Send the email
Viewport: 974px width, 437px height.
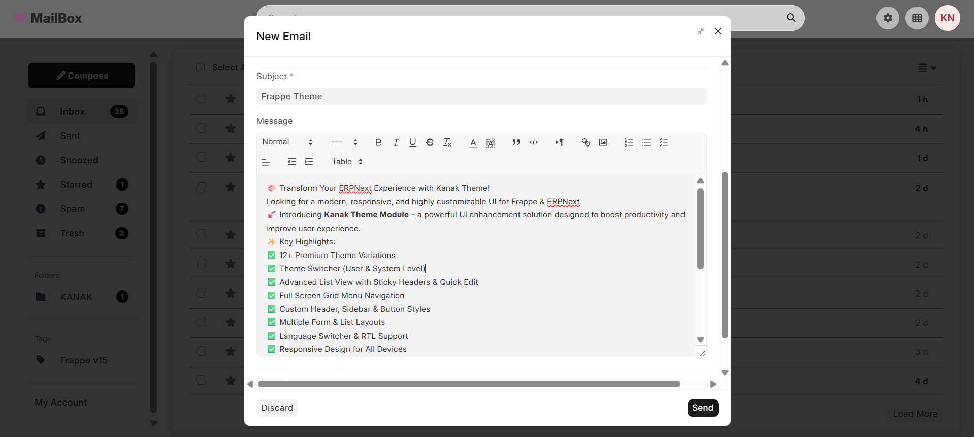703,408
